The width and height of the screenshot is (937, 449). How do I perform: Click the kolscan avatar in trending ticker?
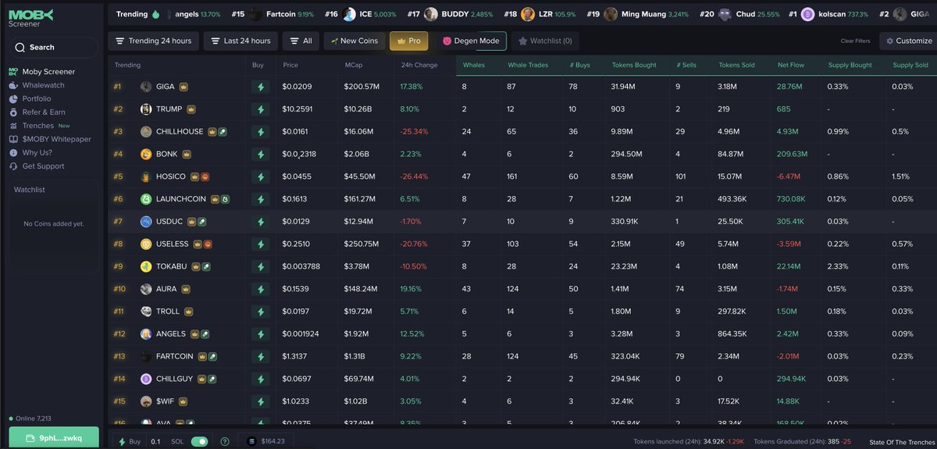(x=807, y=14)
